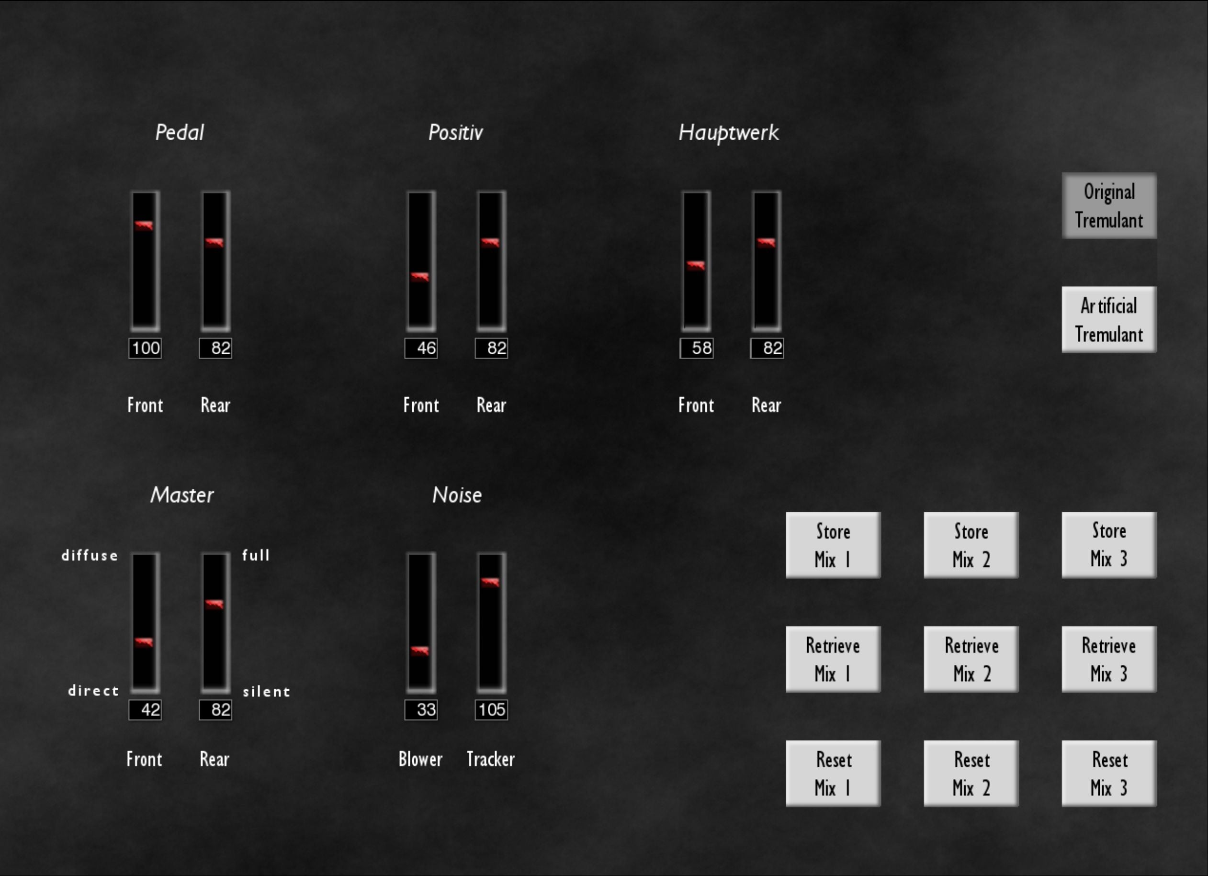
Task: Click the Hauptwerk Rear slider handle
Action: pos(766,243)
